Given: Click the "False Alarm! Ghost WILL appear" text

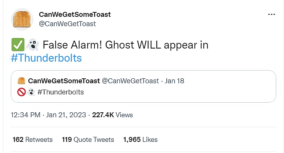Looking at the screenshot, I should 126,45.
